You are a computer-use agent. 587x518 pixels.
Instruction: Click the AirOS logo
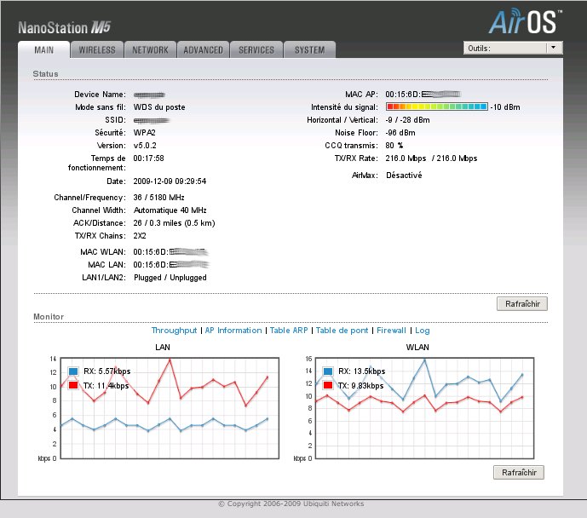(525, 21)
